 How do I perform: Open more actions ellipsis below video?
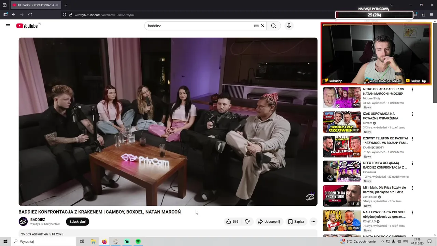click(313, 222)
